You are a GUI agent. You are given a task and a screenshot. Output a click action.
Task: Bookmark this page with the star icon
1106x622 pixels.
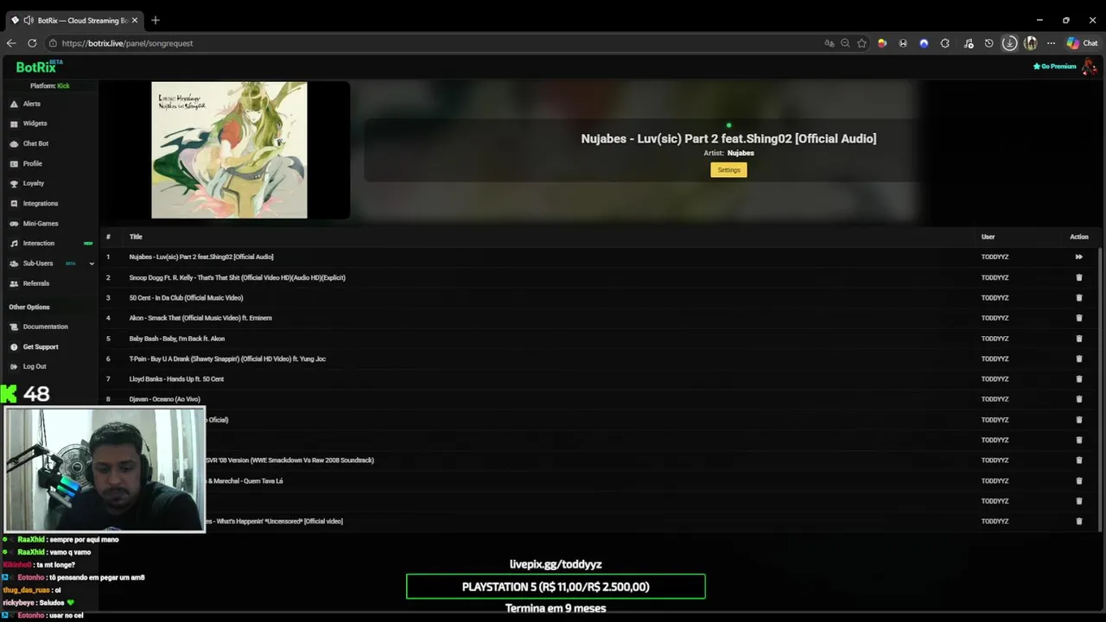click(x=861, y=43)
